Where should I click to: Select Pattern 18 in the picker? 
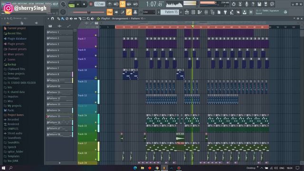click(x=59, y=134)
